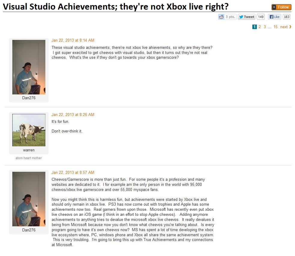Open Dan276's avatar in third post
This screenshot has height=256, width=295.
(29, 199)
